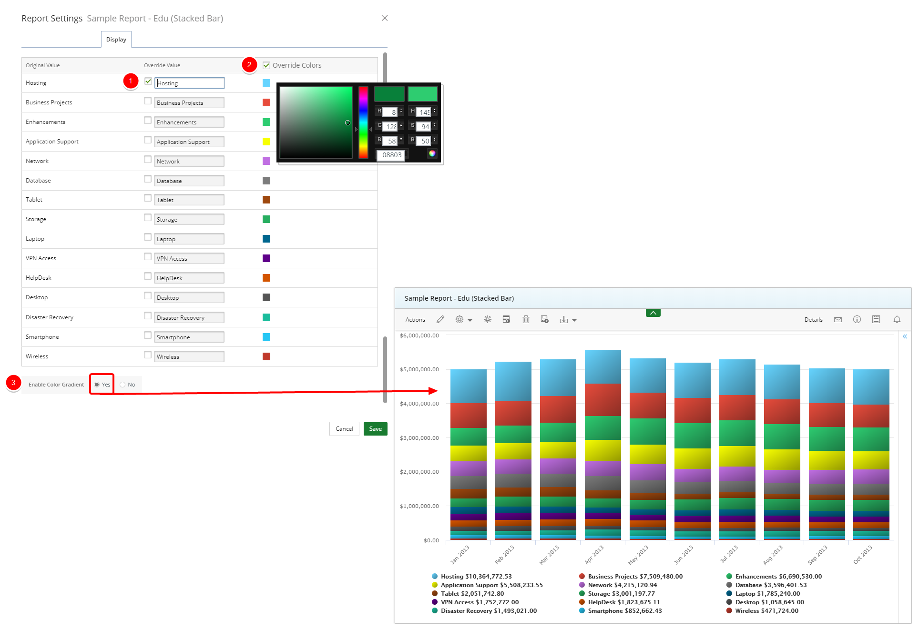
Task: Click the pencil edit icon in Actions toolbar
Action: click(440, 319)
